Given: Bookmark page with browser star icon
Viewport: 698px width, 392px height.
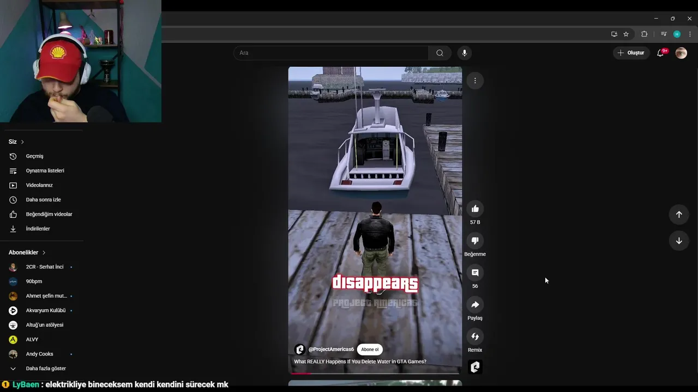Looking at the screenshot, I should [626, 34].
